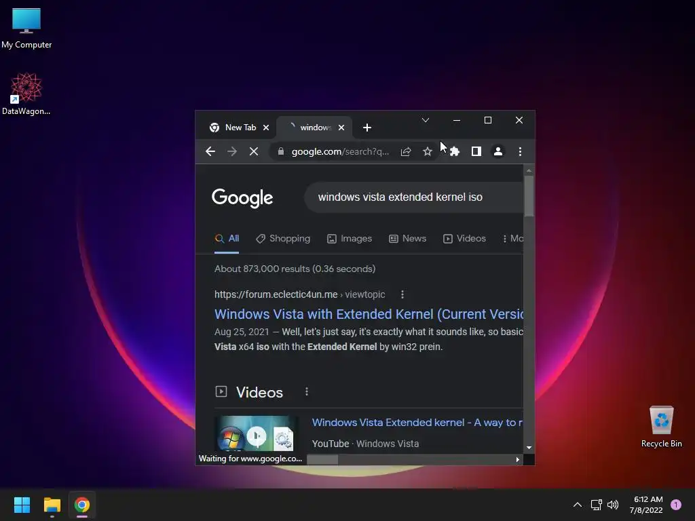Click the vertical scrollbar down arrow
Screen dimensions: 695x521
click(x=529, y=448)
